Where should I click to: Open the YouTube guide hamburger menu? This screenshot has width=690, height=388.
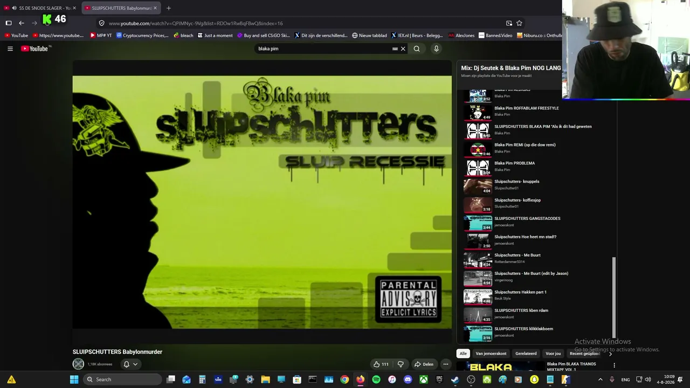(x=10, y=48)
